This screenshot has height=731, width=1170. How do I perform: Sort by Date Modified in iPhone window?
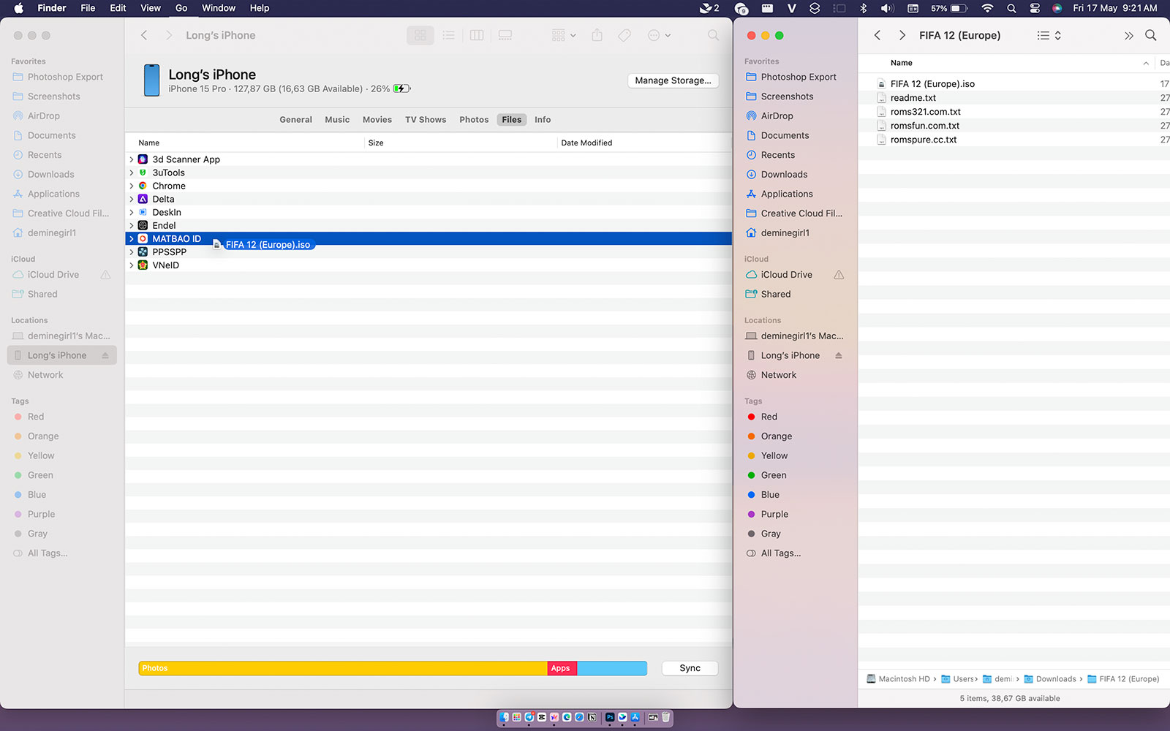tap(586, 143)
